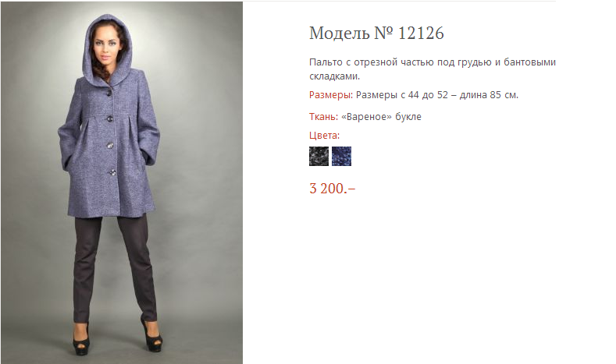This screenshot has width=616, height=364.
Task: Click the price 3 200.–
Action: click(333, 189)
